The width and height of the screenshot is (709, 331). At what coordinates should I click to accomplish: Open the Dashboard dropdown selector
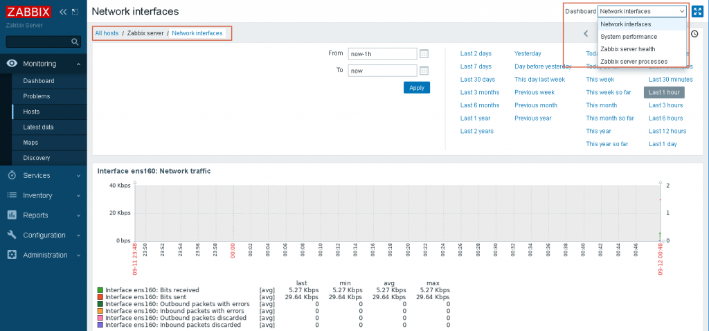point(642,11)
